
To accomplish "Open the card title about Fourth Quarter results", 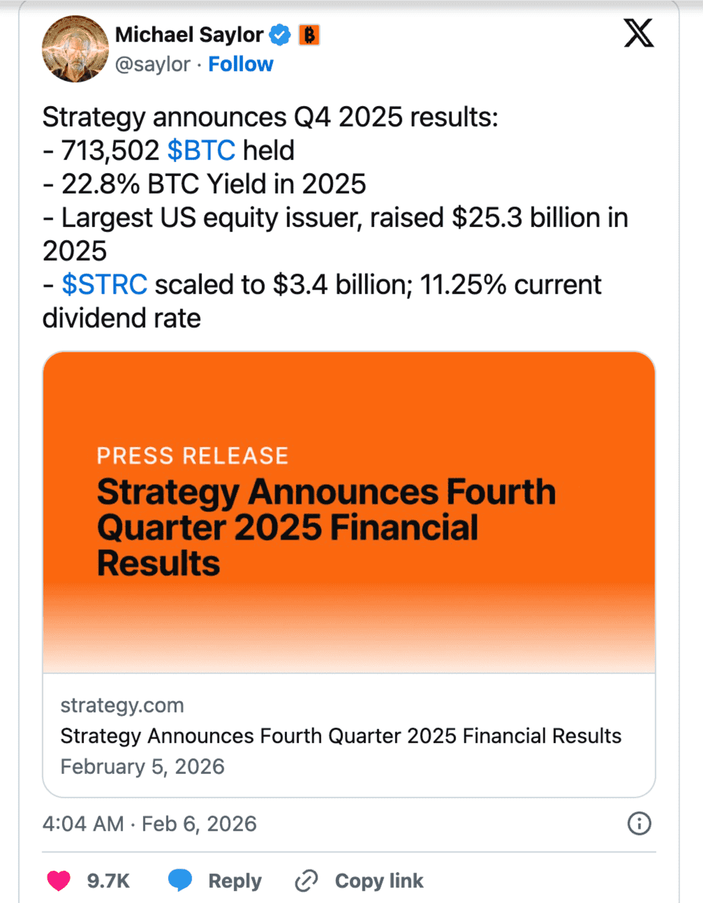I will tap(340, 736).
